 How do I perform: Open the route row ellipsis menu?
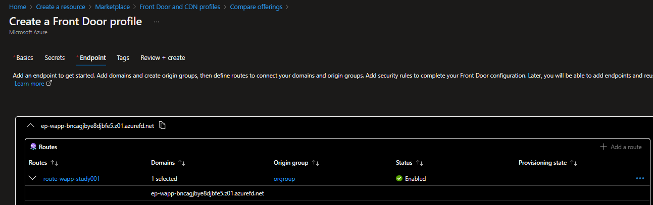pos(640,178)
